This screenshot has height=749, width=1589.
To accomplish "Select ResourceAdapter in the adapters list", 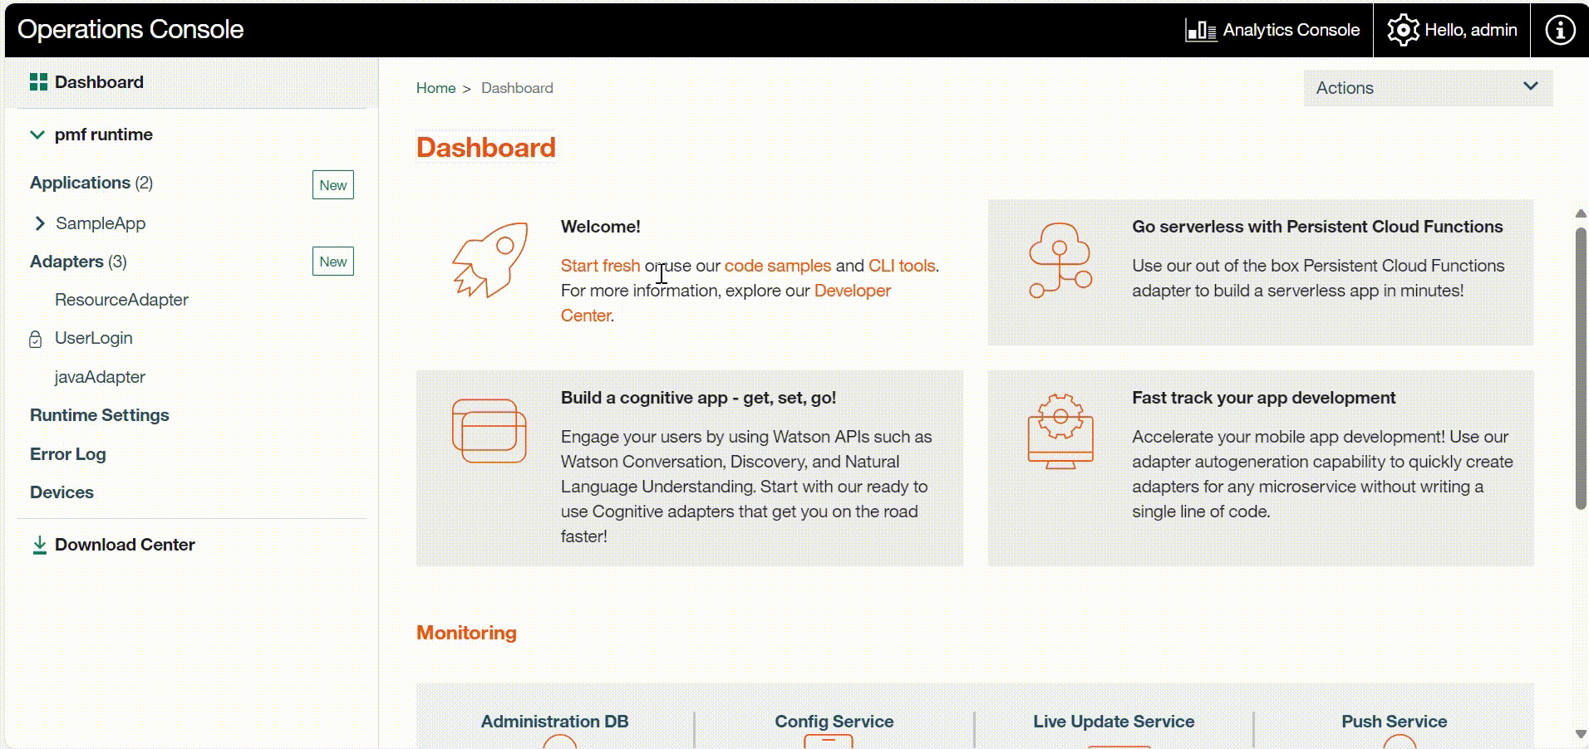I will pos(121,300).
